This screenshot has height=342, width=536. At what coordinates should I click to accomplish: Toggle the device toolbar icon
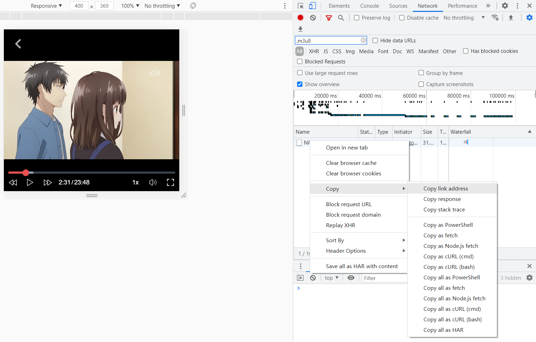(312, 6)
